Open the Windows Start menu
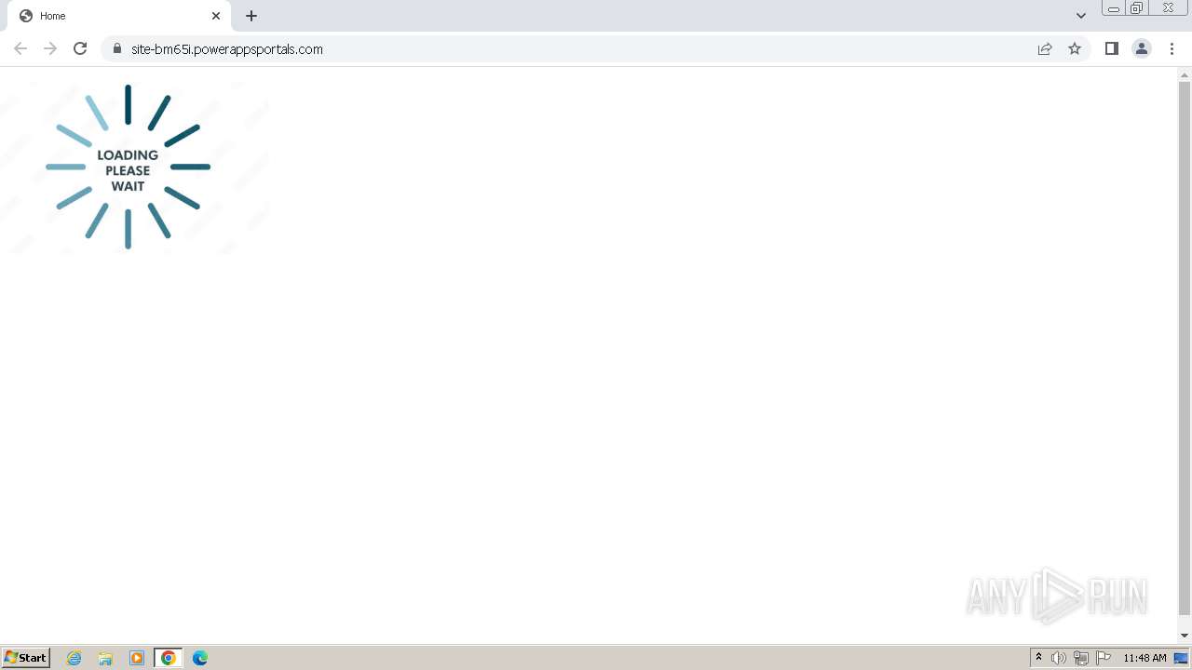 [25, 658]
